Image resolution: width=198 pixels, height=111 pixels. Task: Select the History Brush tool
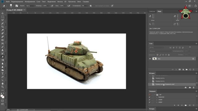point(2,53)
